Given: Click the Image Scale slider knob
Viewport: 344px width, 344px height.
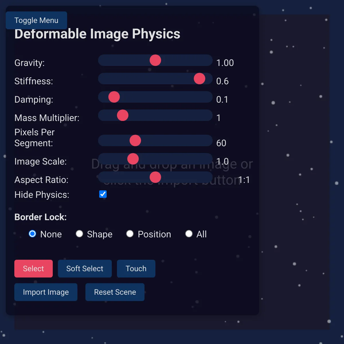Looking at the screenshot, I should pyautogui.click(x=133, y=159).
